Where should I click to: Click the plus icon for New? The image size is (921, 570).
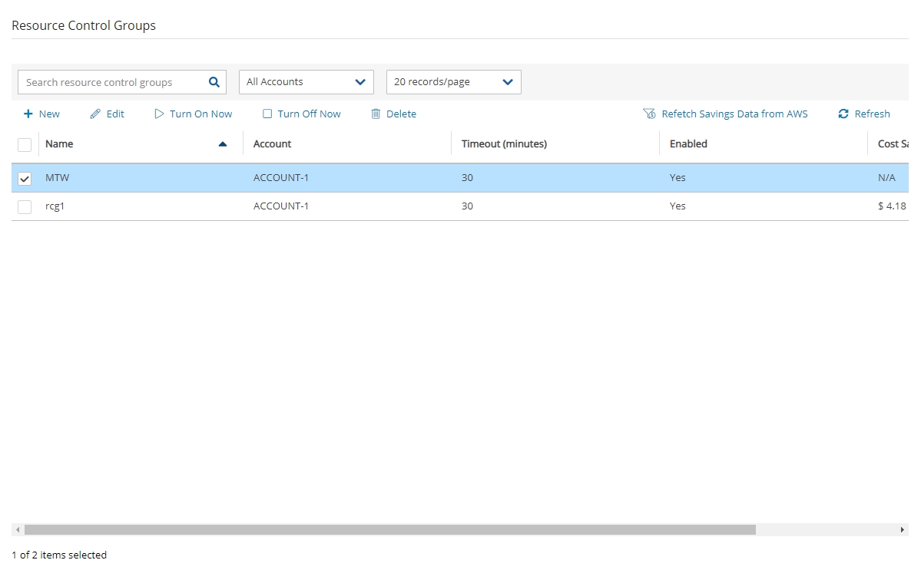pos(28,114)
